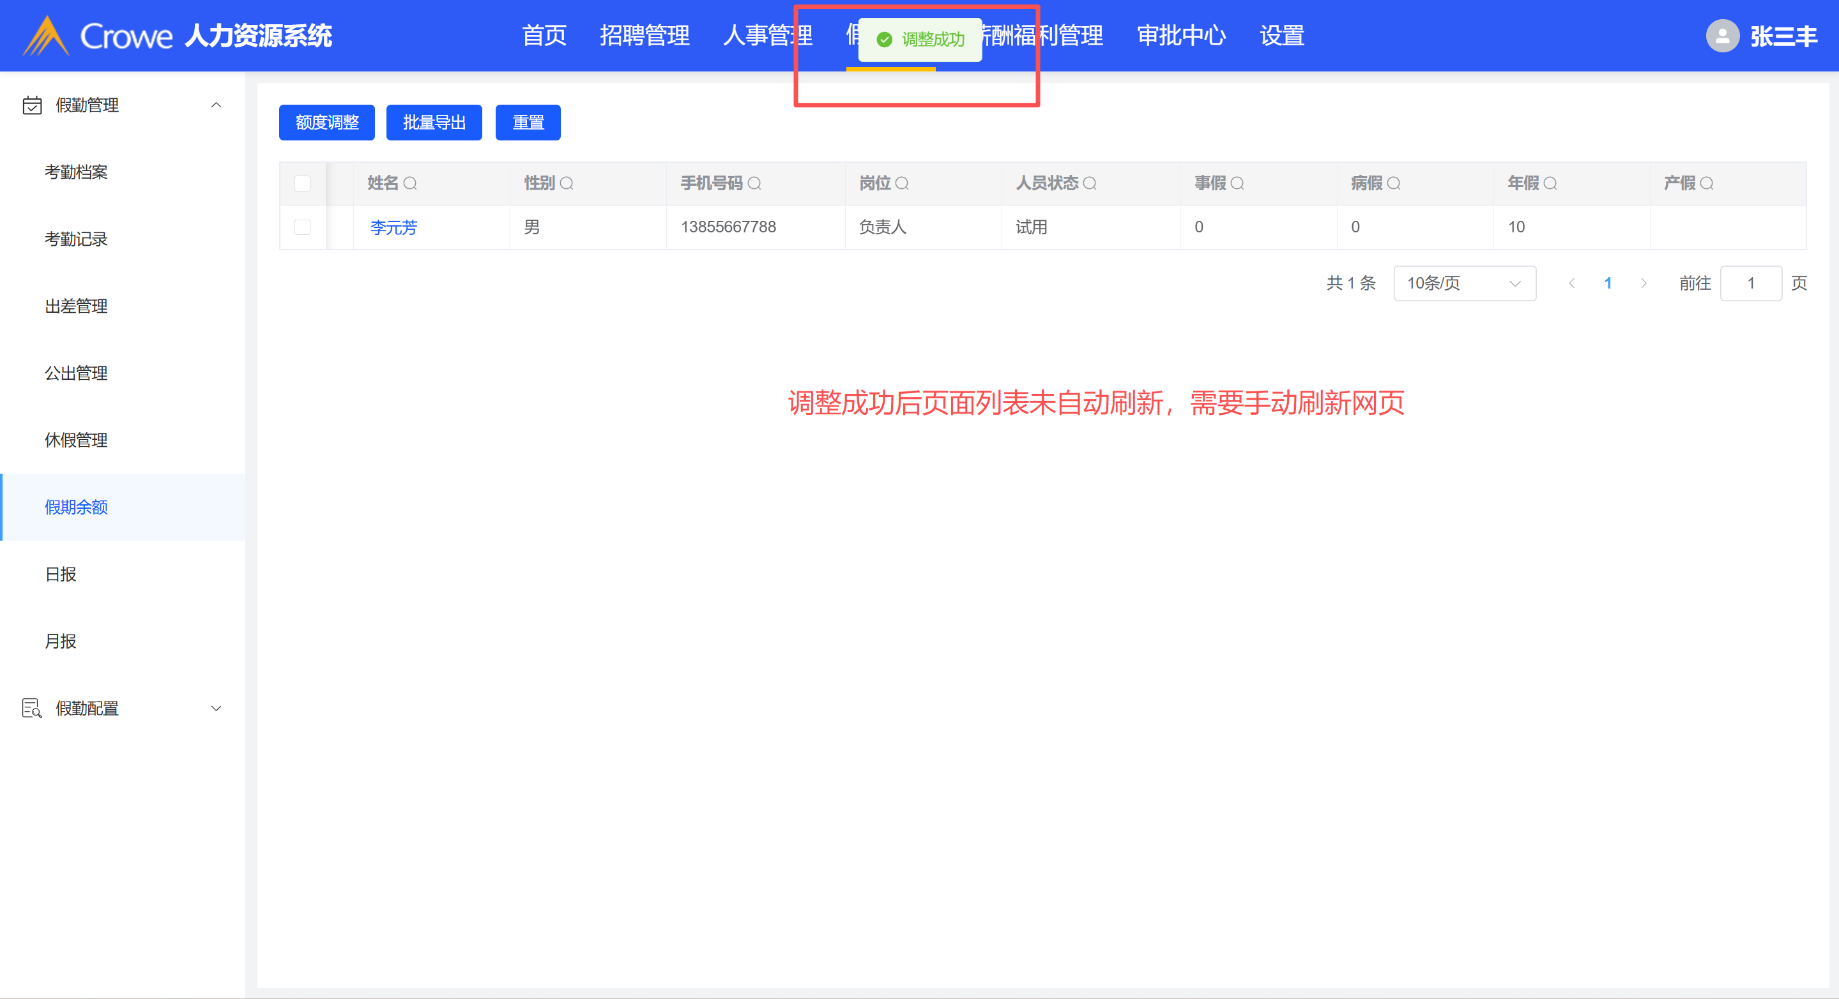
Task: Click the Crowe logo icon
Action: pos(46,36)
